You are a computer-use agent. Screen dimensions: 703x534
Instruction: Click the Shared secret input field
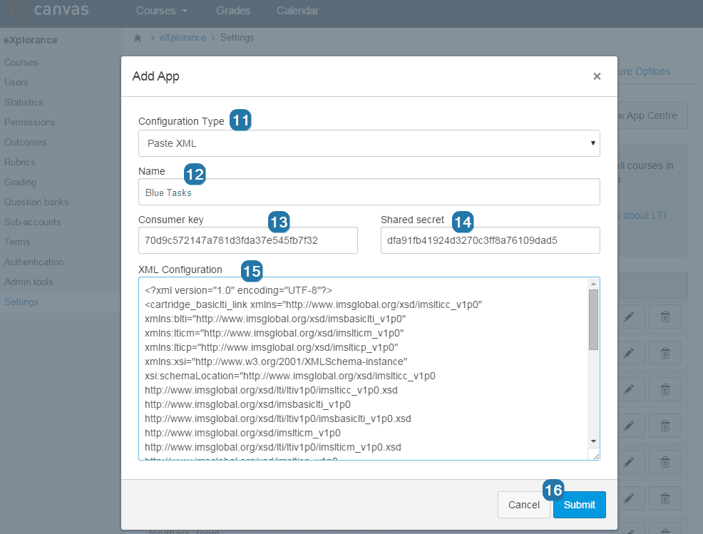click(x=490, y=240)
